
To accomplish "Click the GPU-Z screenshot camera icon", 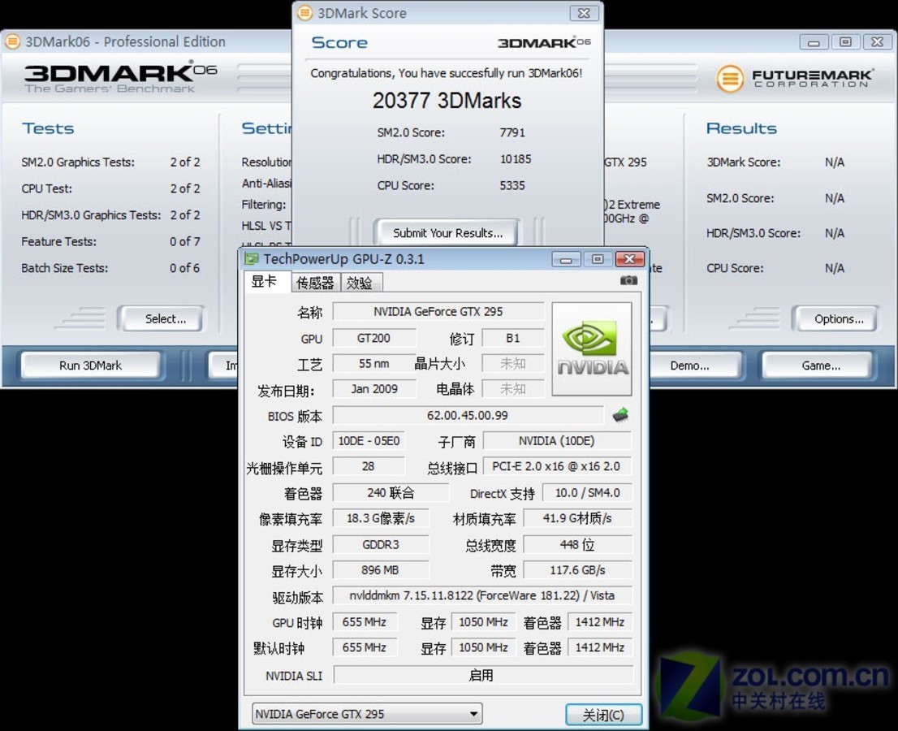I will (x=628, y=280).
